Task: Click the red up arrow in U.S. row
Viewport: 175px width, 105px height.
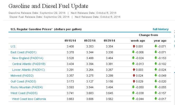Action: 134,46
